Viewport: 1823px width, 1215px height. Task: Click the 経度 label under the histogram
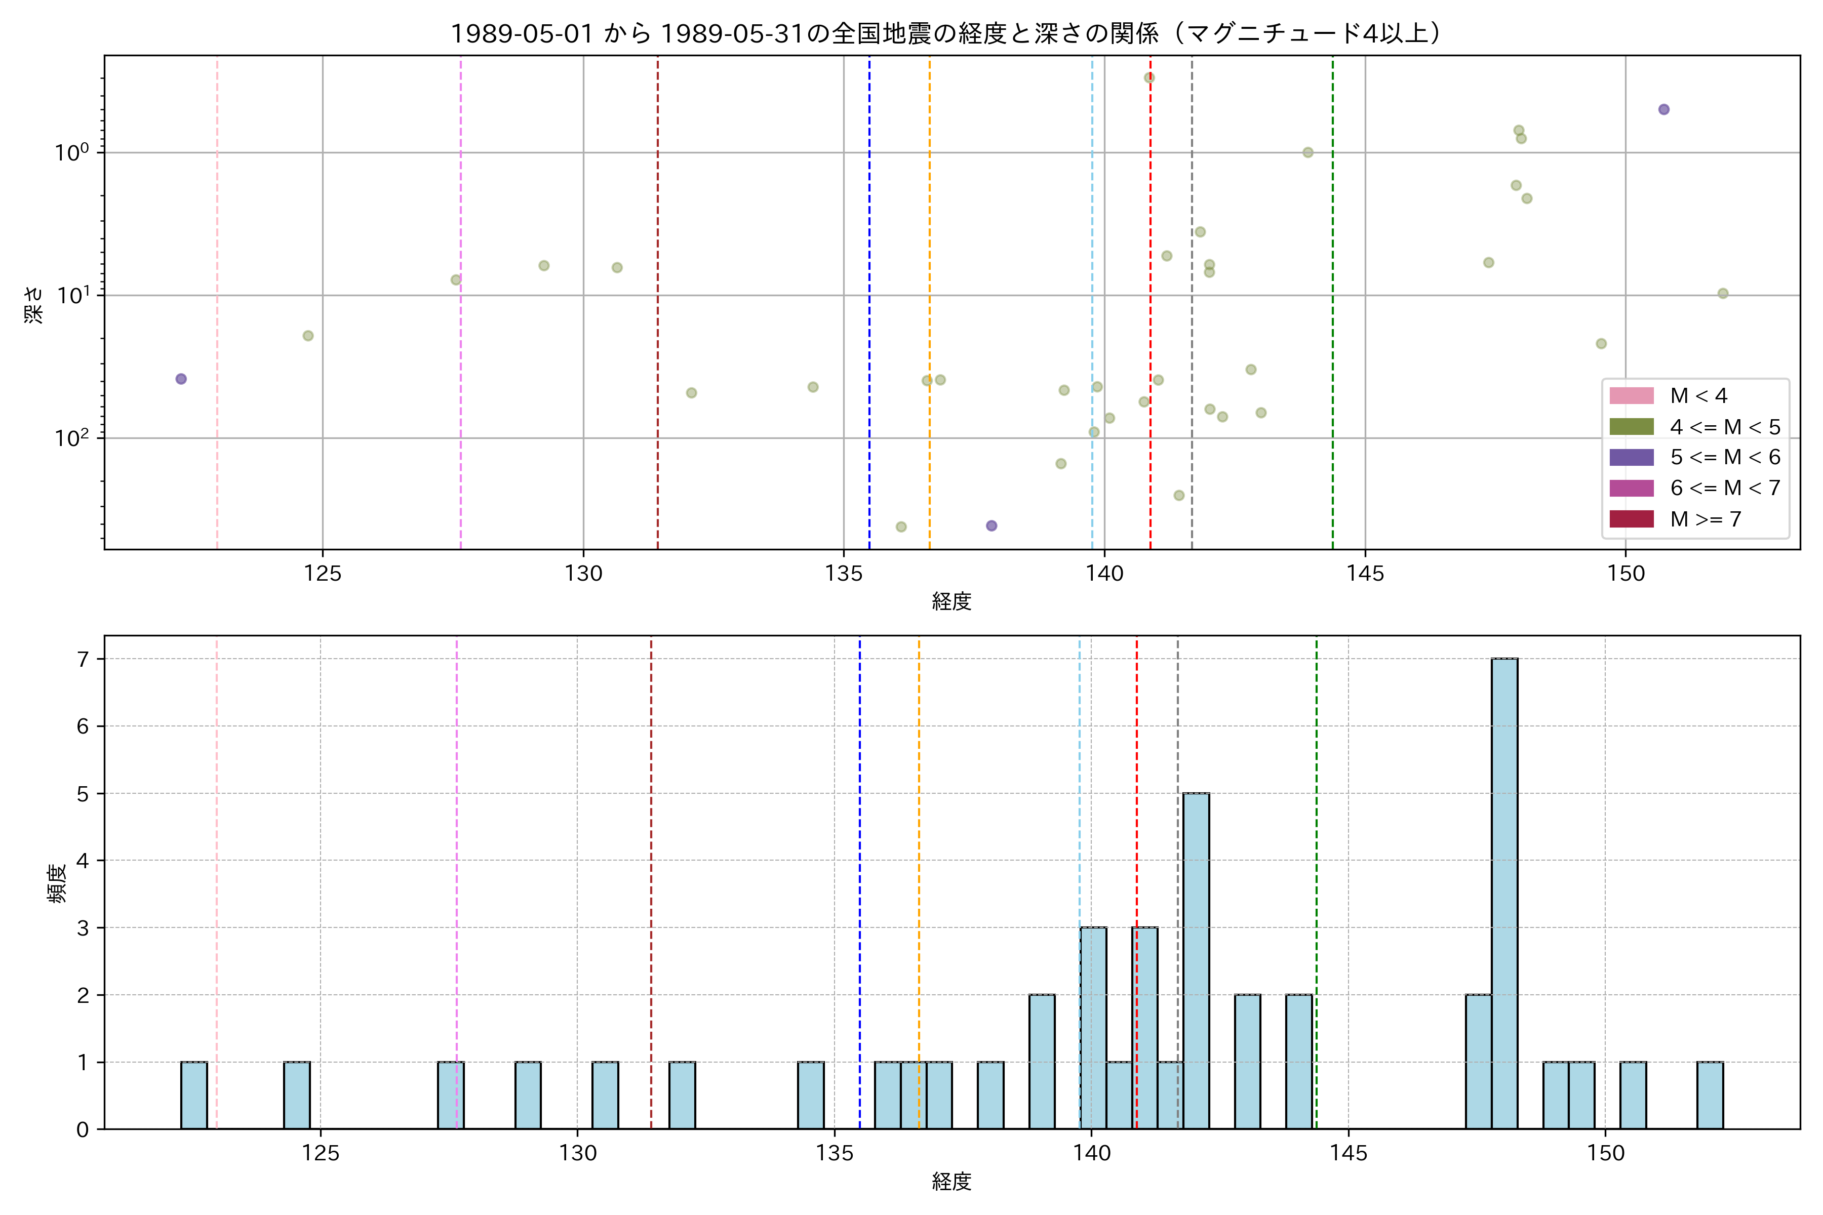(x=951, y=1182)
